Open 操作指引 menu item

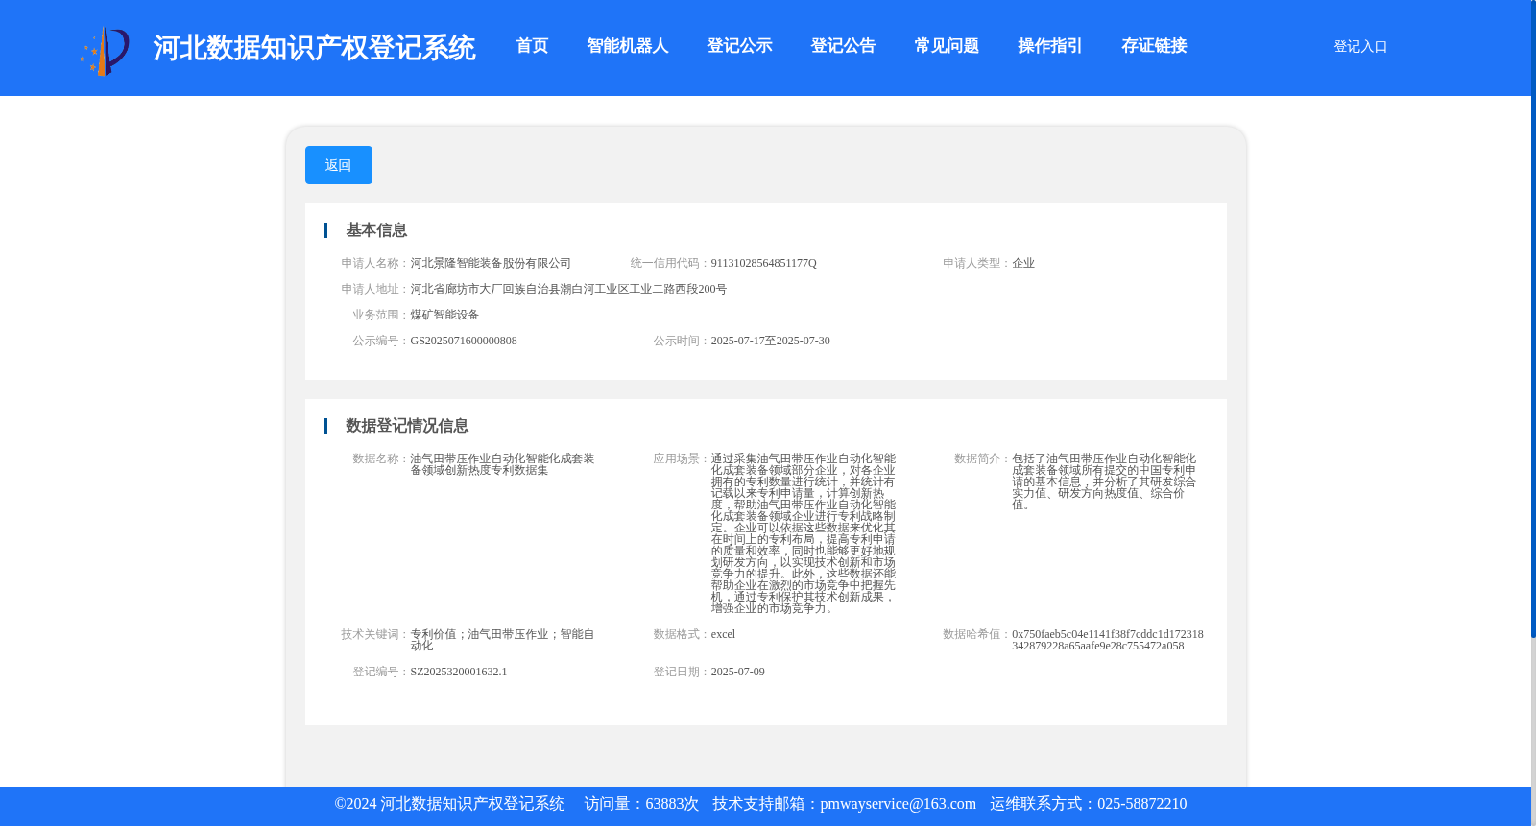point(1050,46)
